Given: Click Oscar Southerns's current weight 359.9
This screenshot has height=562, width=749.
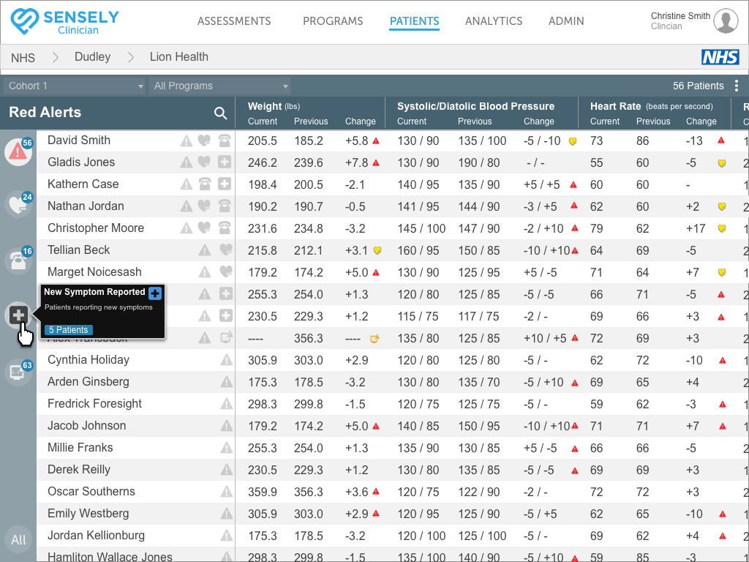Looking at the screenshot, I should pyautogui.click(x=263, y=492).
